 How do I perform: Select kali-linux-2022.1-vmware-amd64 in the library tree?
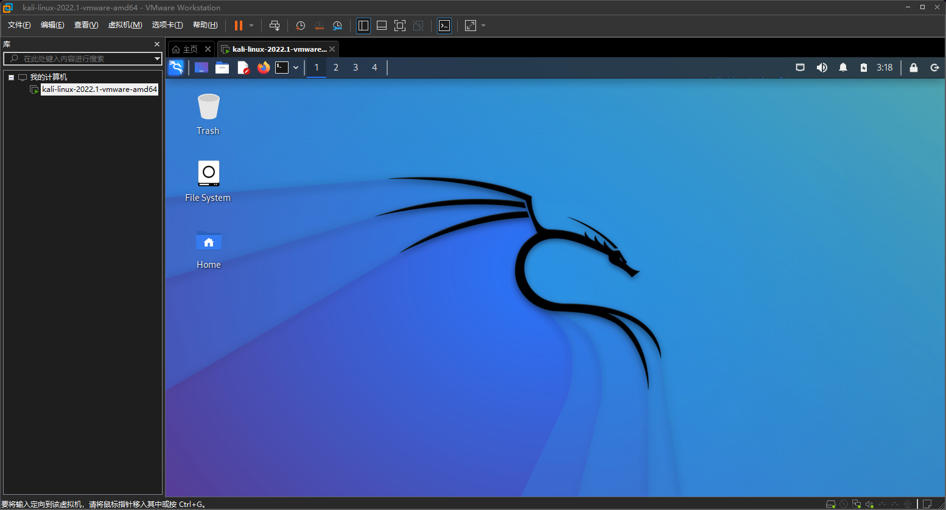(100, 89)
